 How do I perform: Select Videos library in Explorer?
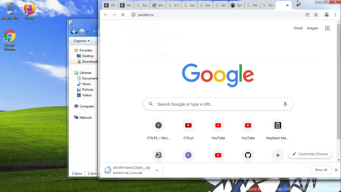pyautogui.click(x=84, y=95)
